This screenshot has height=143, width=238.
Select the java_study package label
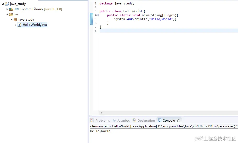[x=26, y=20]
